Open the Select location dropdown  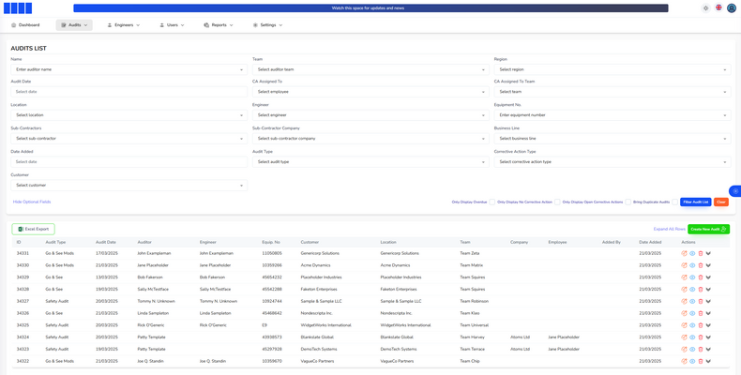[129, 114]
